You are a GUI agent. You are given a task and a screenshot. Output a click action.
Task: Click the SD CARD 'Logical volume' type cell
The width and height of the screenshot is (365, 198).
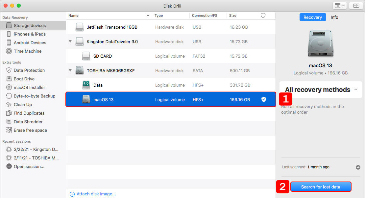point(170,56)
